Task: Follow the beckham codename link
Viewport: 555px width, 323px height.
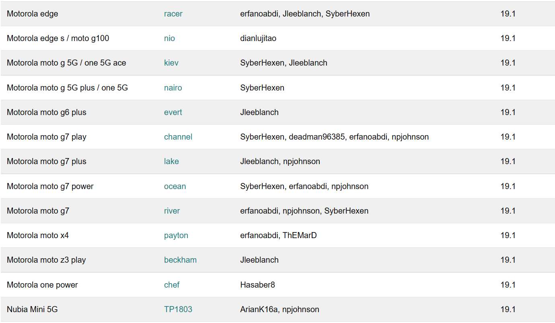Action: pyautogui.click(x=180, y=260)
